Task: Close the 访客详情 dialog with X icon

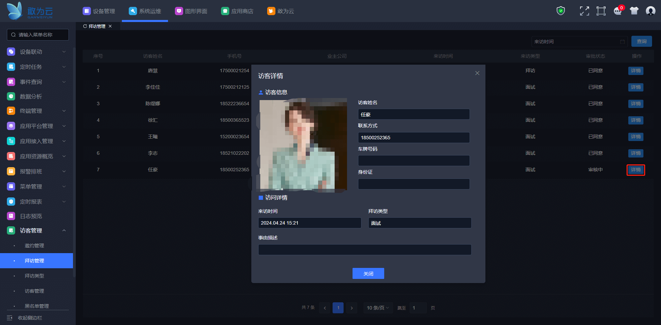Action: click(x=477, y=73)
